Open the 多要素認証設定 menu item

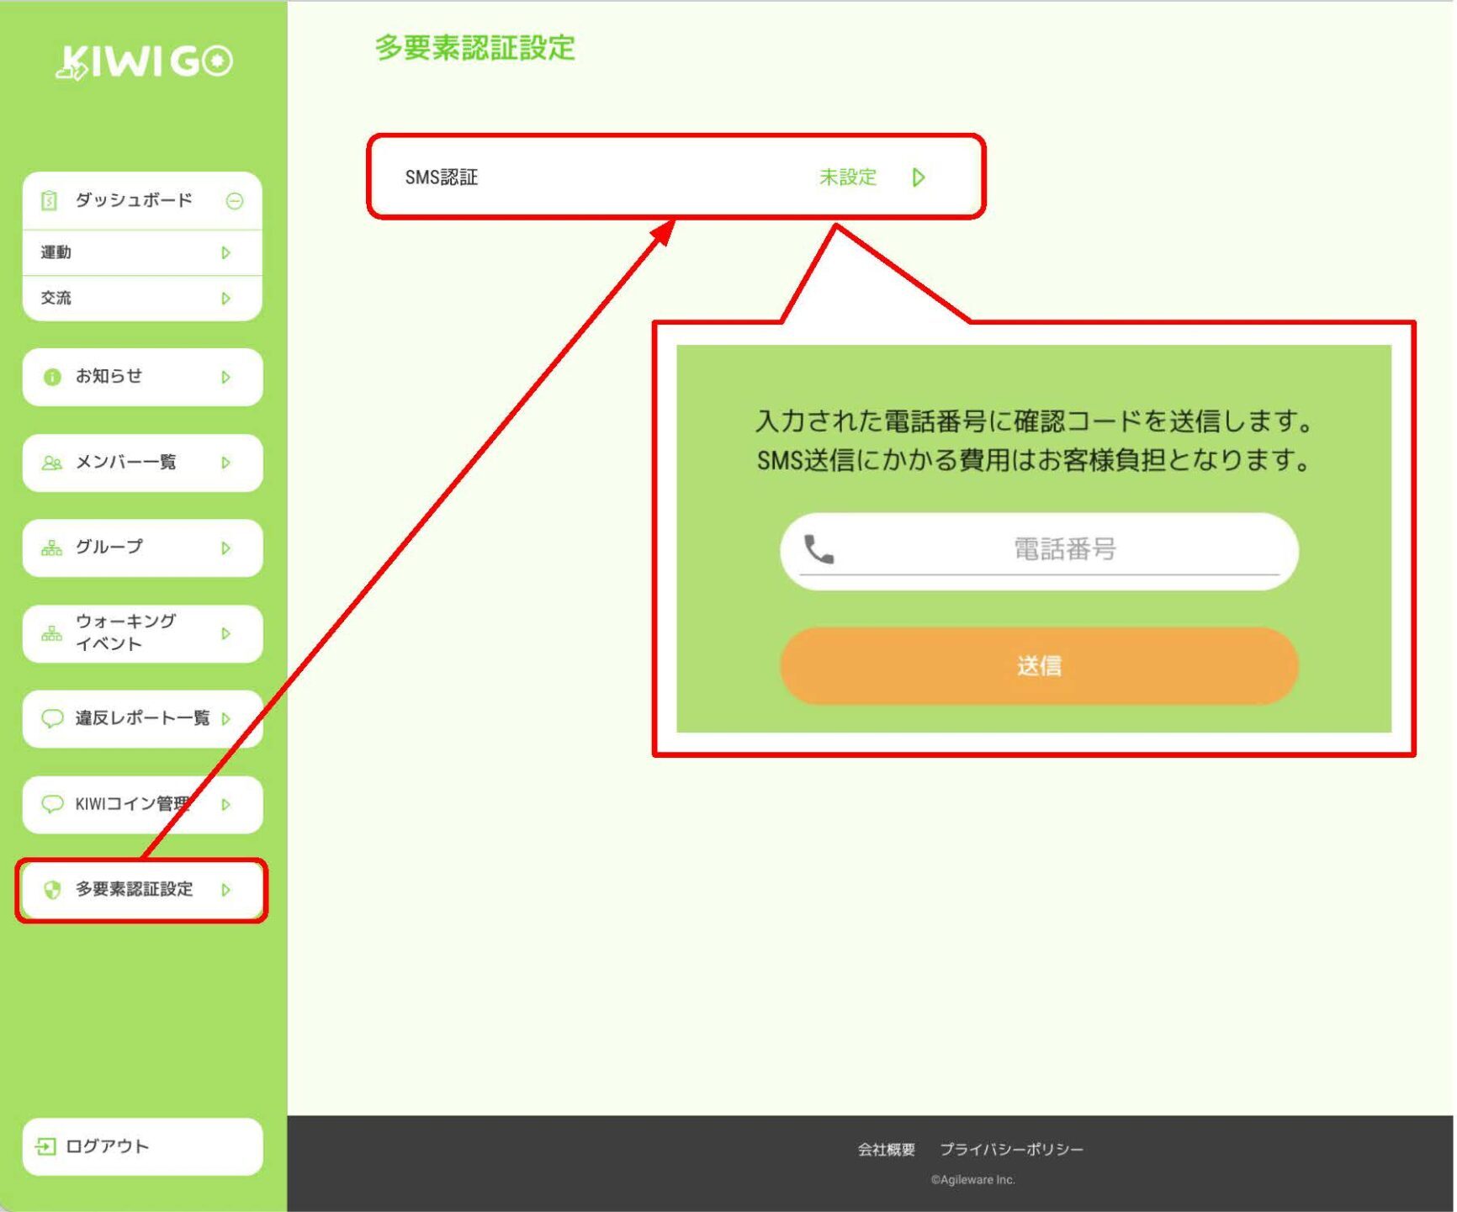tap(142, 890)
